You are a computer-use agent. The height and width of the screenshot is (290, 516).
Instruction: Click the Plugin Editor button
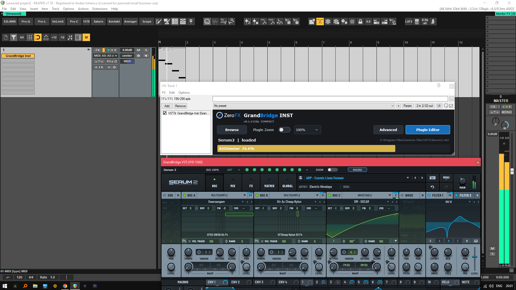[428, 130]
